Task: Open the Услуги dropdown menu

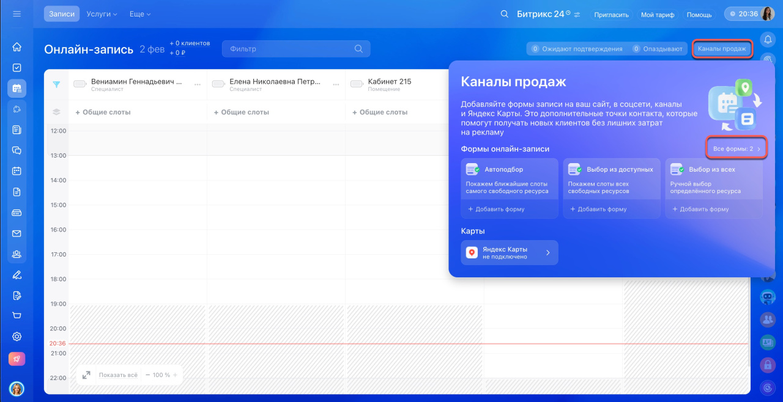Action: click(x=102, y=14)
